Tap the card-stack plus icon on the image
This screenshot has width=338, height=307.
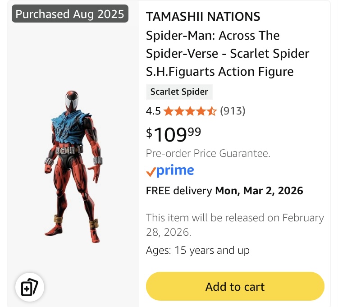pyautogui.click(x=30, y=287)
